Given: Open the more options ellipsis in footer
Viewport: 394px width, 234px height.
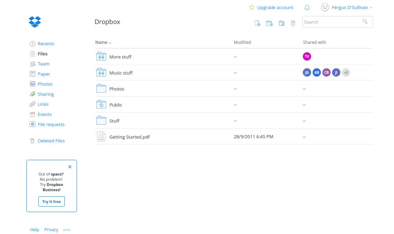Looking at the screenshot, I should click(x=66, y=230).
